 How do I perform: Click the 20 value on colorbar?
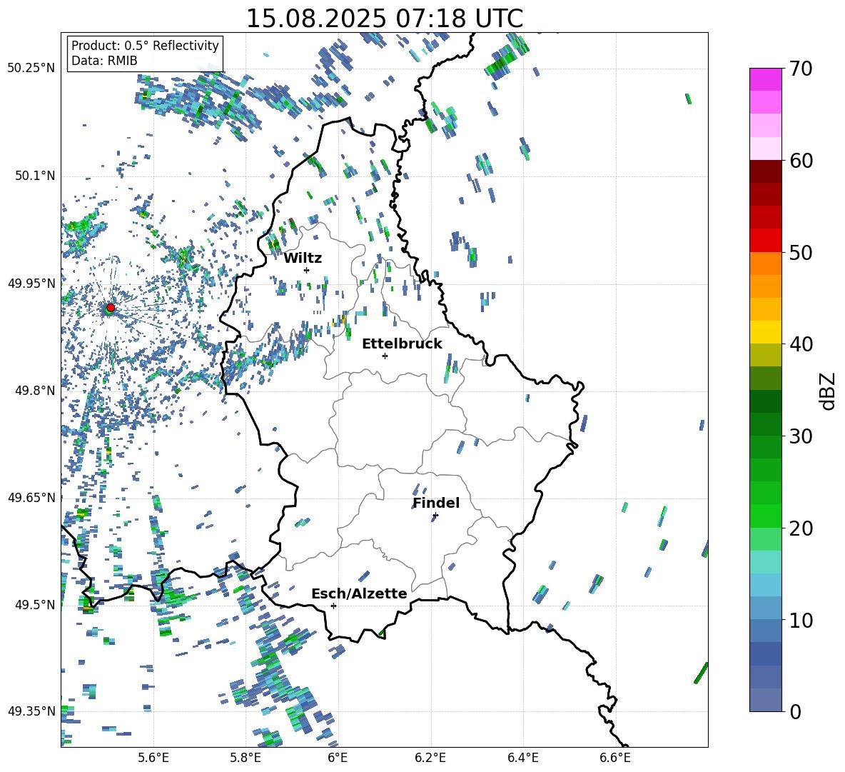801,528
